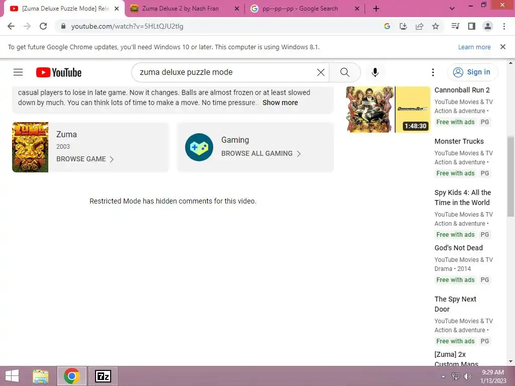Image resolution: width=515 pixels, height=386 pixels.
Task: Show hidden tray icons arrow
Action: click(x=443, y=376)
